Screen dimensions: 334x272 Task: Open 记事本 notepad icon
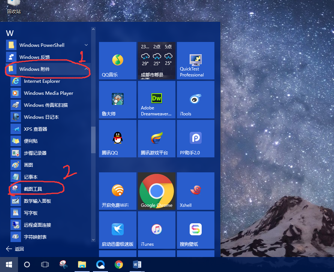click(x=16, y=177)
